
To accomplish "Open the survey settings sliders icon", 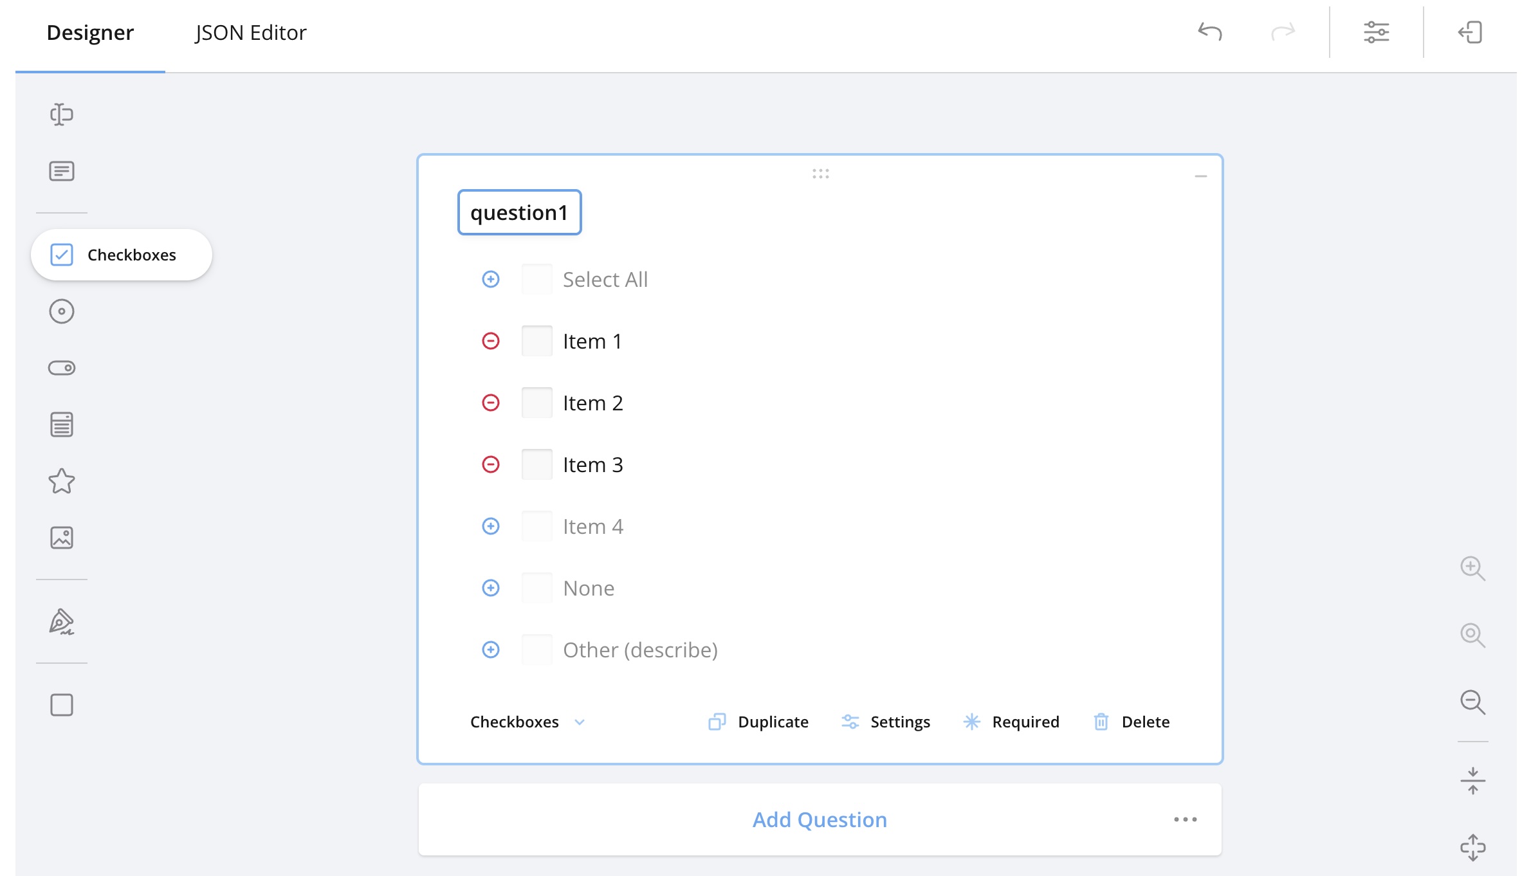I will point(1376,32).
